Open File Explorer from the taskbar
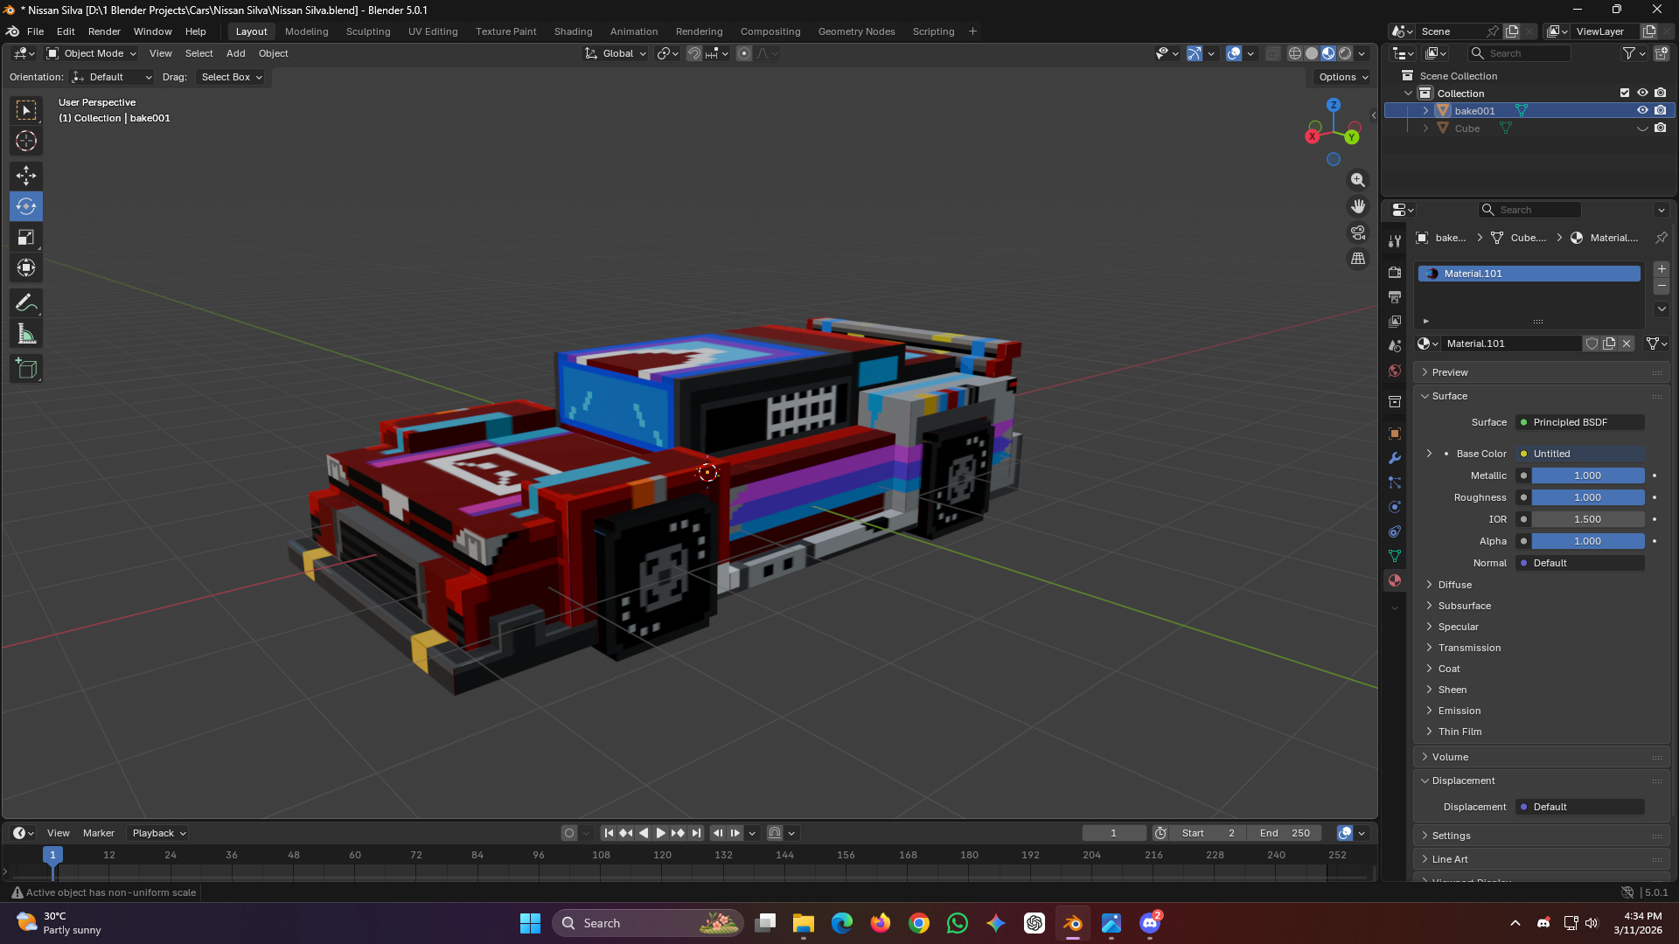 pos(804,923)
